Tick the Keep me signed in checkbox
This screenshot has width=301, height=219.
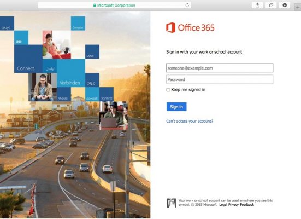tap(168, 90)
